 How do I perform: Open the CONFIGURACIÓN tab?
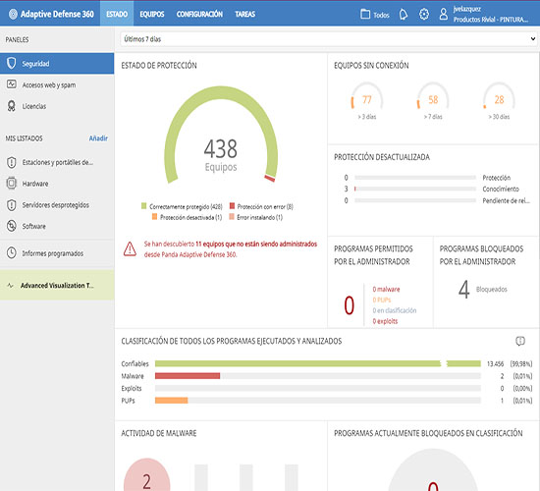[x=199, y=14]
